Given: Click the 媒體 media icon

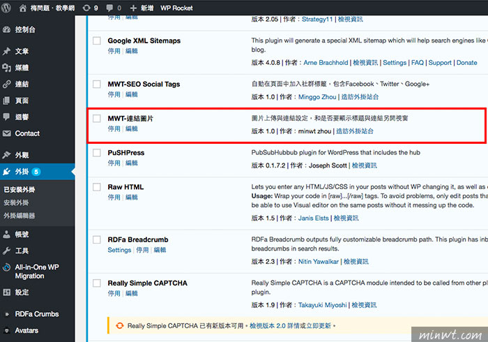Looking at the screenshot, I should [6, 68].
